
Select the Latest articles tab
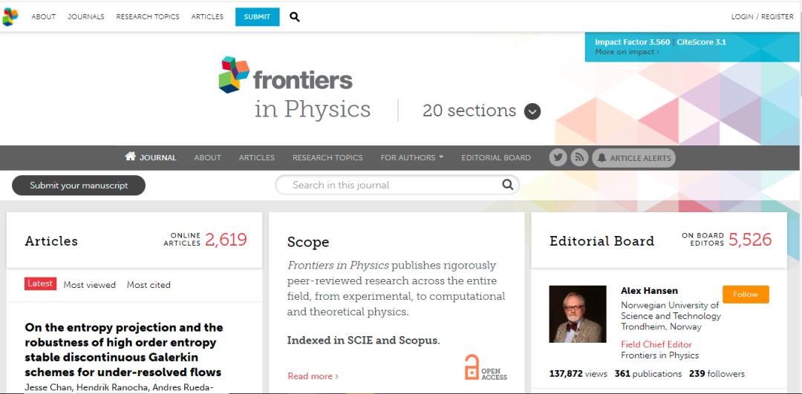[x=40, y=283]
